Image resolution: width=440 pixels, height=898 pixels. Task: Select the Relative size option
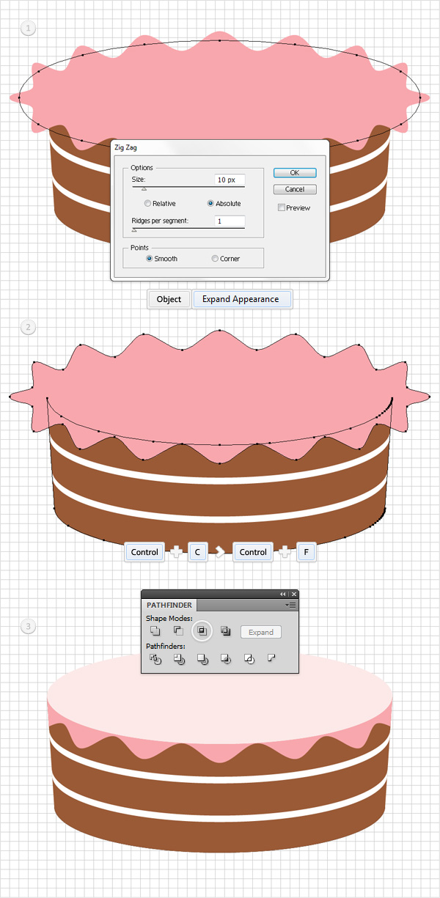pos(148,203)
